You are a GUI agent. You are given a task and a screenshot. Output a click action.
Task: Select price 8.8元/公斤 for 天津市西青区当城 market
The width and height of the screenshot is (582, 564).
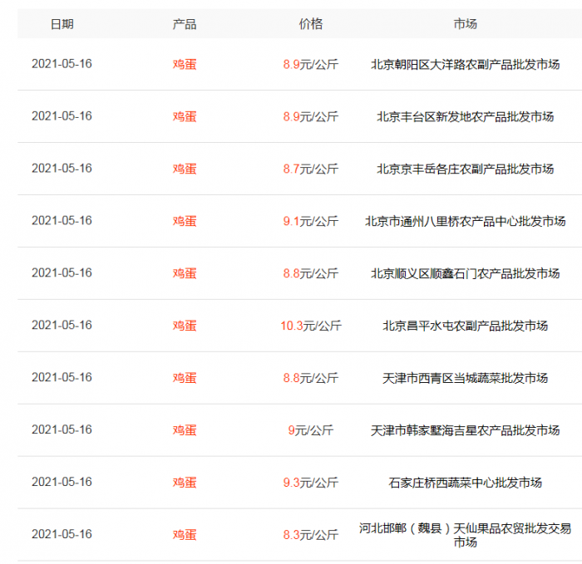[x=311, y=378]
